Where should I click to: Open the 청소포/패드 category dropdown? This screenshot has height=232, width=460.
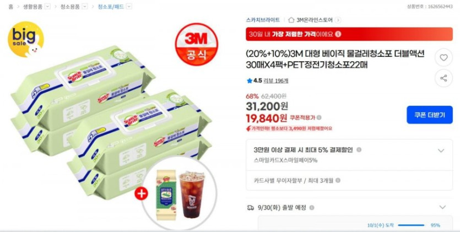[x=129, y=7]
